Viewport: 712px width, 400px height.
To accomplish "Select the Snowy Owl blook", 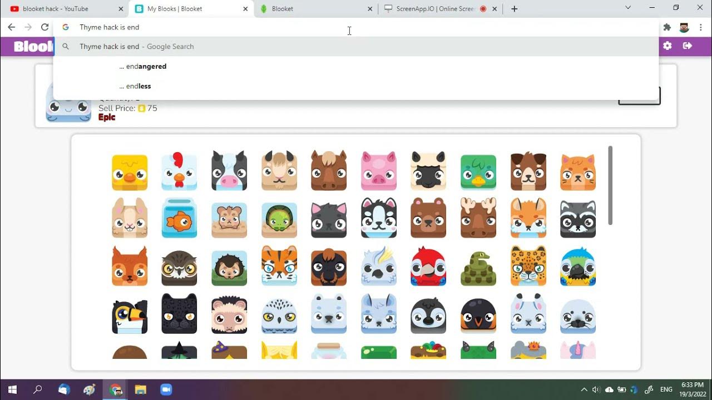I will (x=279, y=316).
